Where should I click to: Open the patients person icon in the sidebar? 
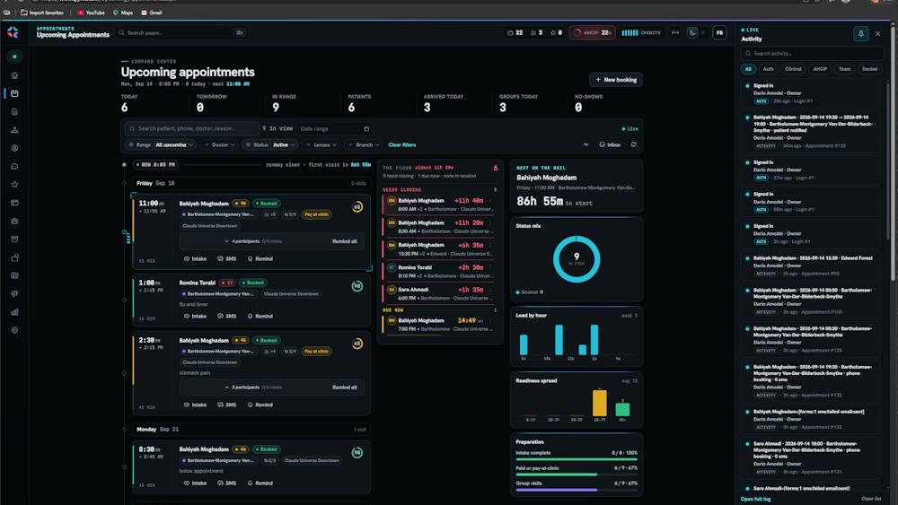14,130
